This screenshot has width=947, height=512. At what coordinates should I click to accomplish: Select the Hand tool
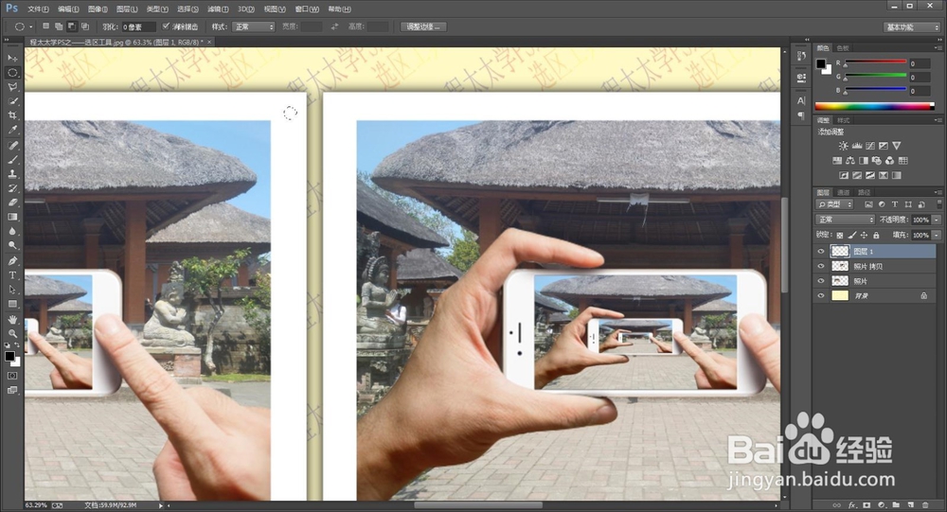[12, 319]
